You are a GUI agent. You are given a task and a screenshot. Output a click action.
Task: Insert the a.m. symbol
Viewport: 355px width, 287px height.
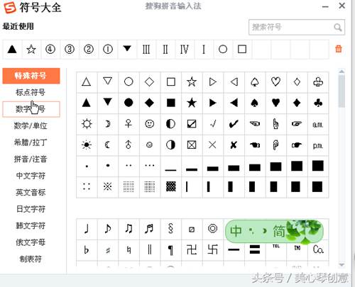coord(317,124)
